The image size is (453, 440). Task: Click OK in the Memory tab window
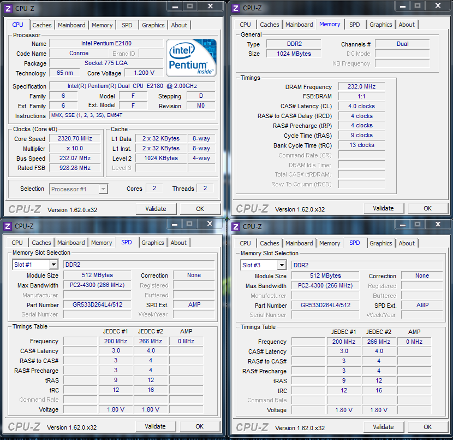click(x=427, y=208)
